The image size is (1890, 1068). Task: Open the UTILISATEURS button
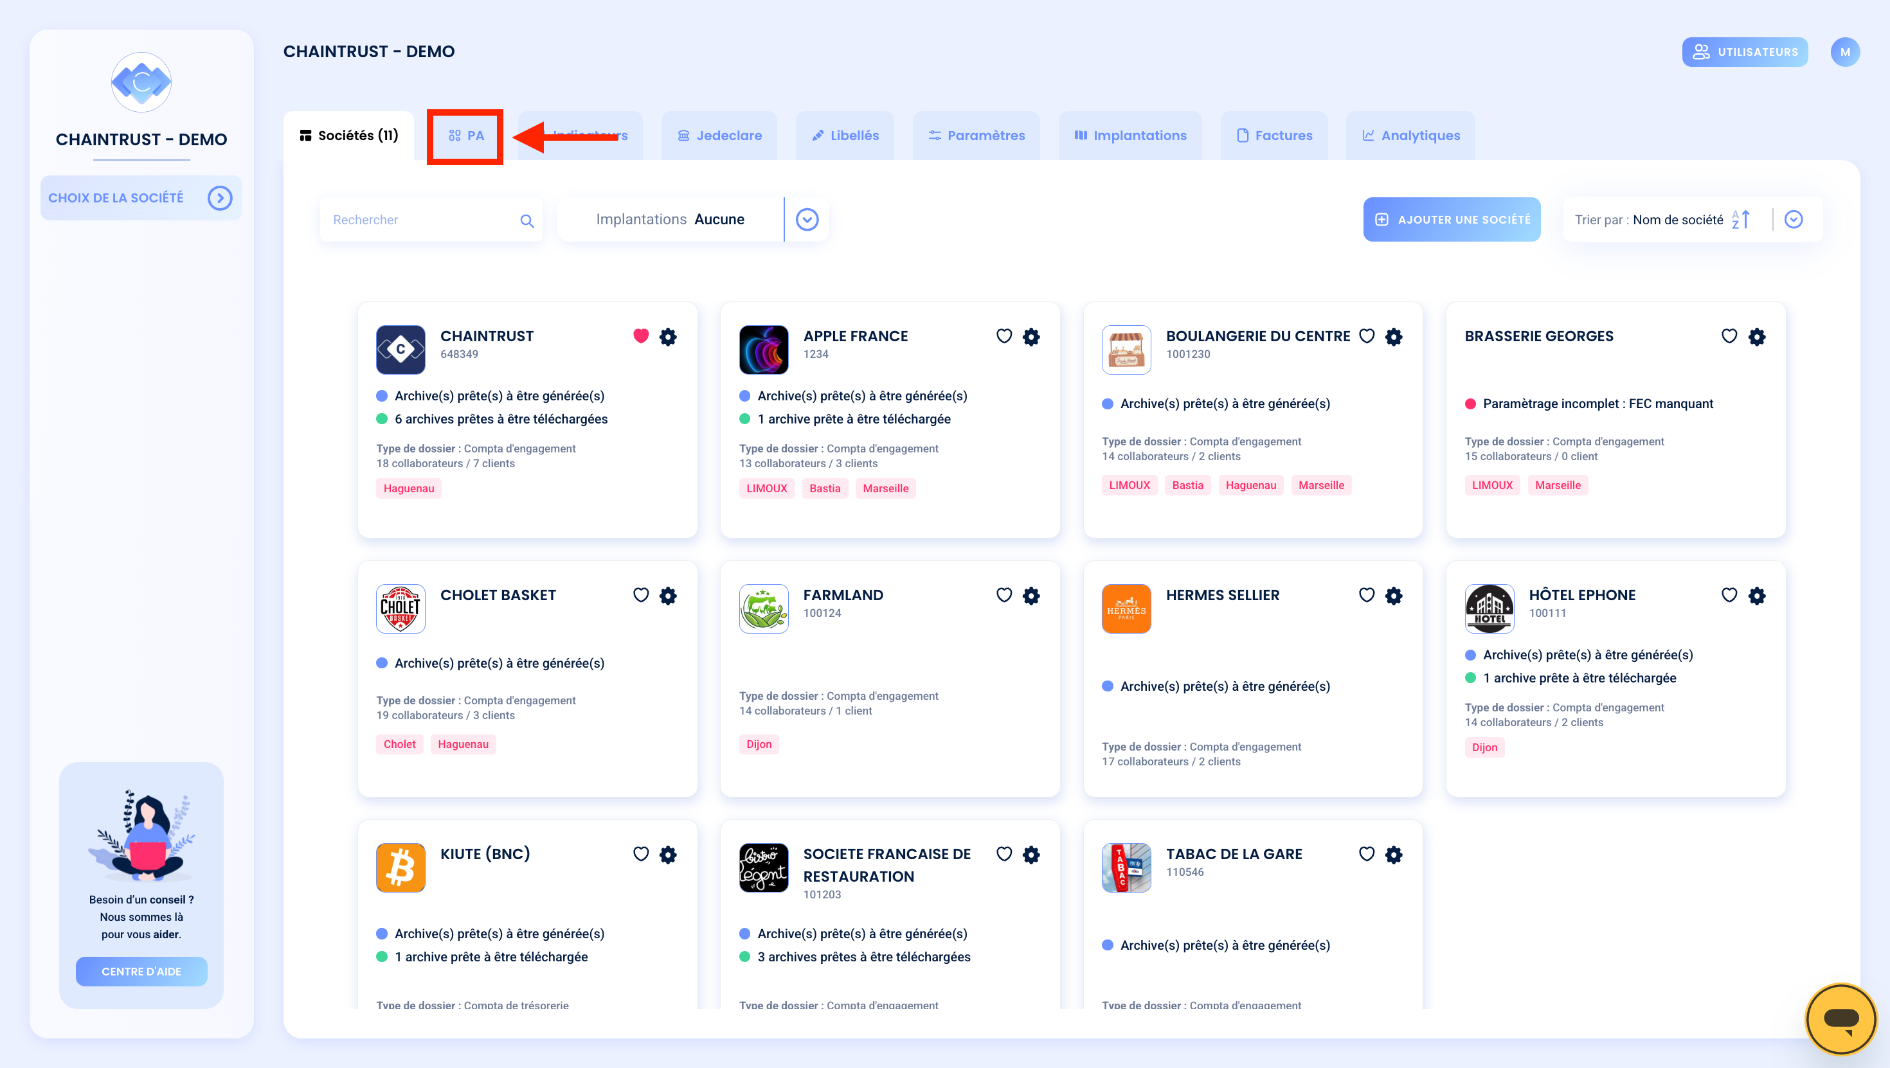[1745, 52]
